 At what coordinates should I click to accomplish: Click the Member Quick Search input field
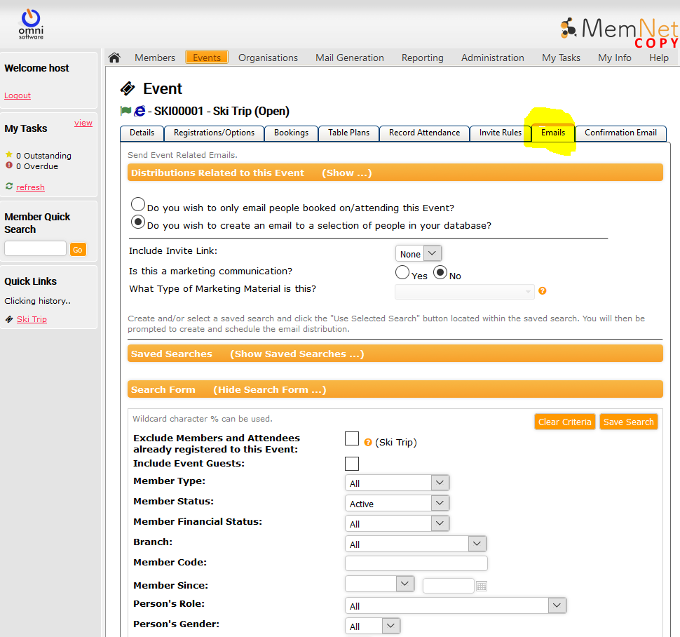click(x=35, y=248)
